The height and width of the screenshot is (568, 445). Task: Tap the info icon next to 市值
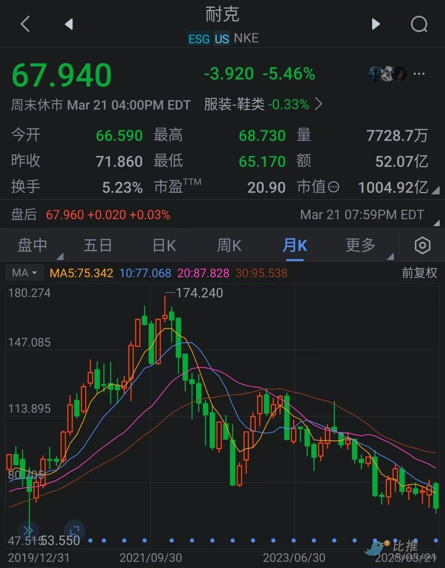[333, 187]
